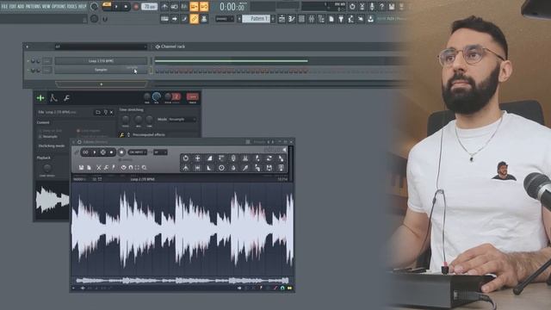This screenshot has width=551, height=310.
Task: Open the playlist view icon in toolbar
Action: coord(282,19)
